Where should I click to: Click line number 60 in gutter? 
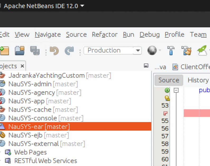(x=165, y=159)
